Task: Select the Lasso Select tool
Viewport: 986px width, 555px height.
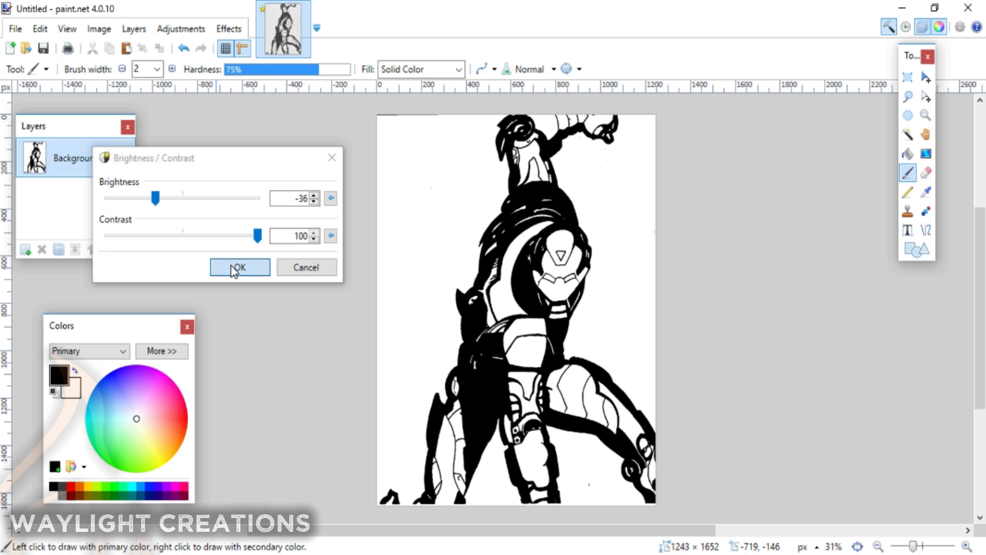Action: pos(907,96)
